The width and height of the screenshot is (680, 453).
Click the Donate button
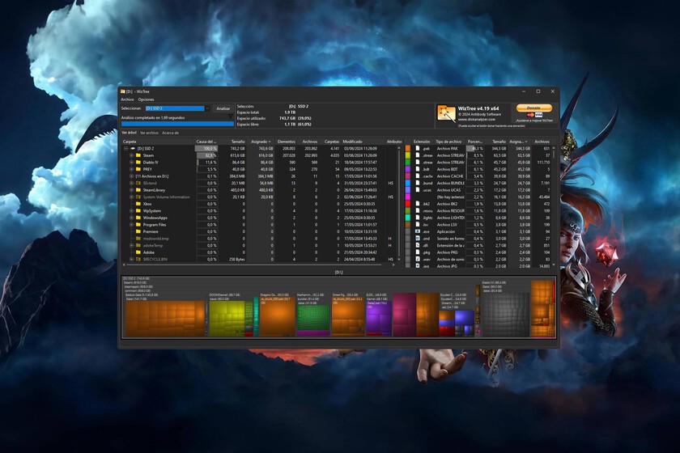[x=534, y=108]
